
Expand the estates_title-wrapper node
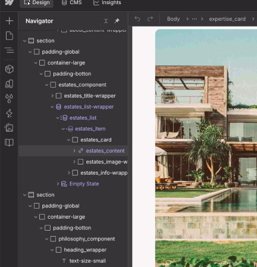tap(52, 96)
